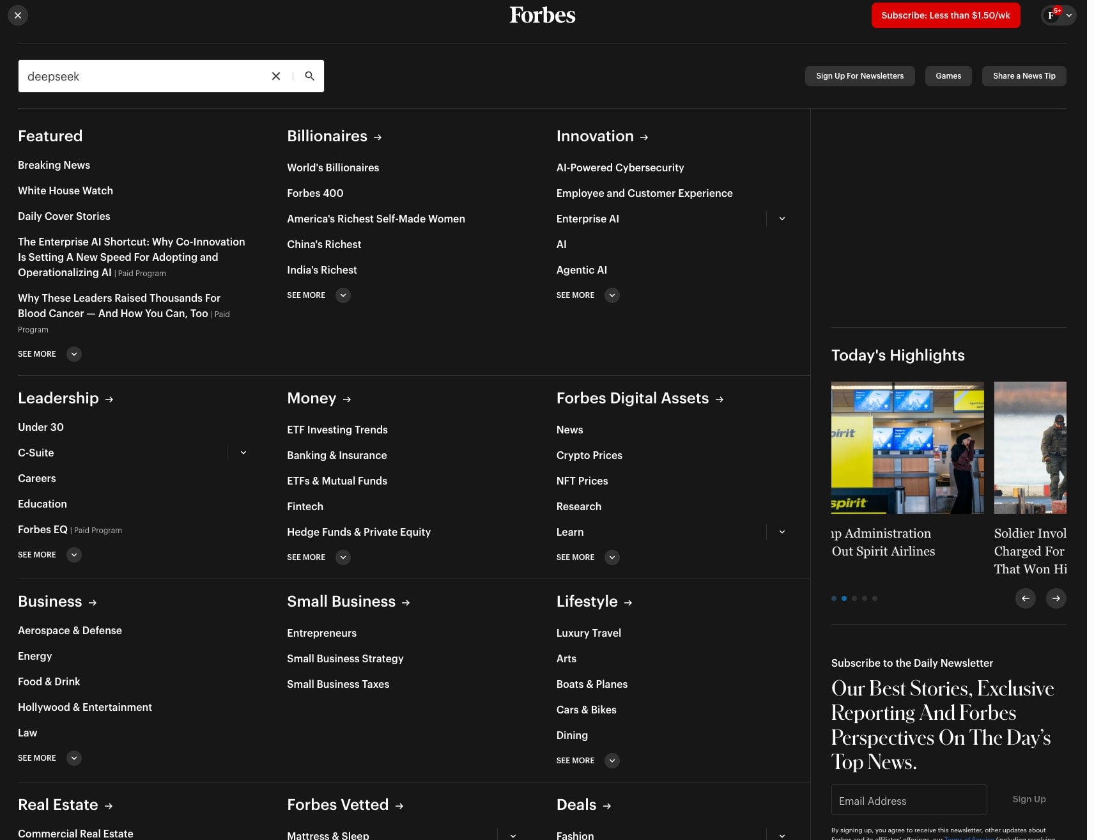Click the magnifier search icon

point(310,76)
